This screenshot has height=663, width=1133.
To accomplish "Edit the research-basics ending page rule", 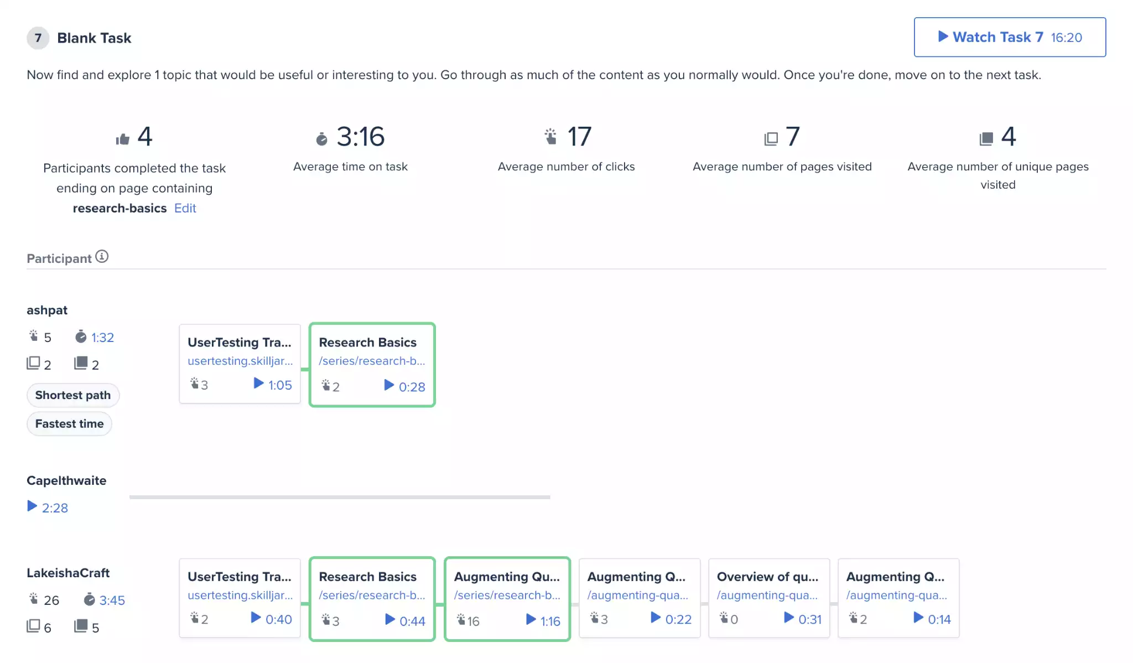I will tap(185, 208).
